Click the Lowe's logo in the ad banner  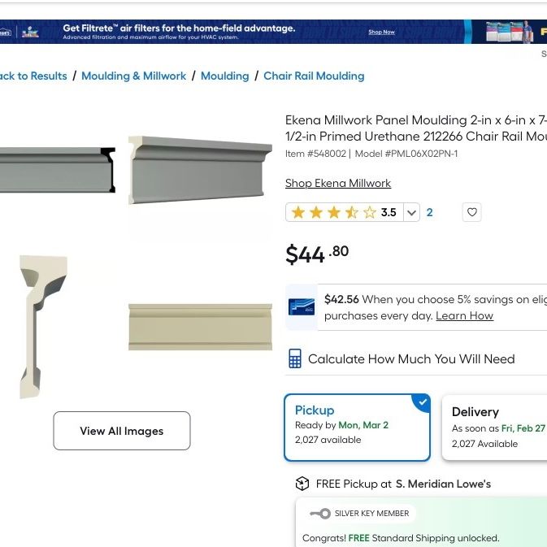(5, 33)
